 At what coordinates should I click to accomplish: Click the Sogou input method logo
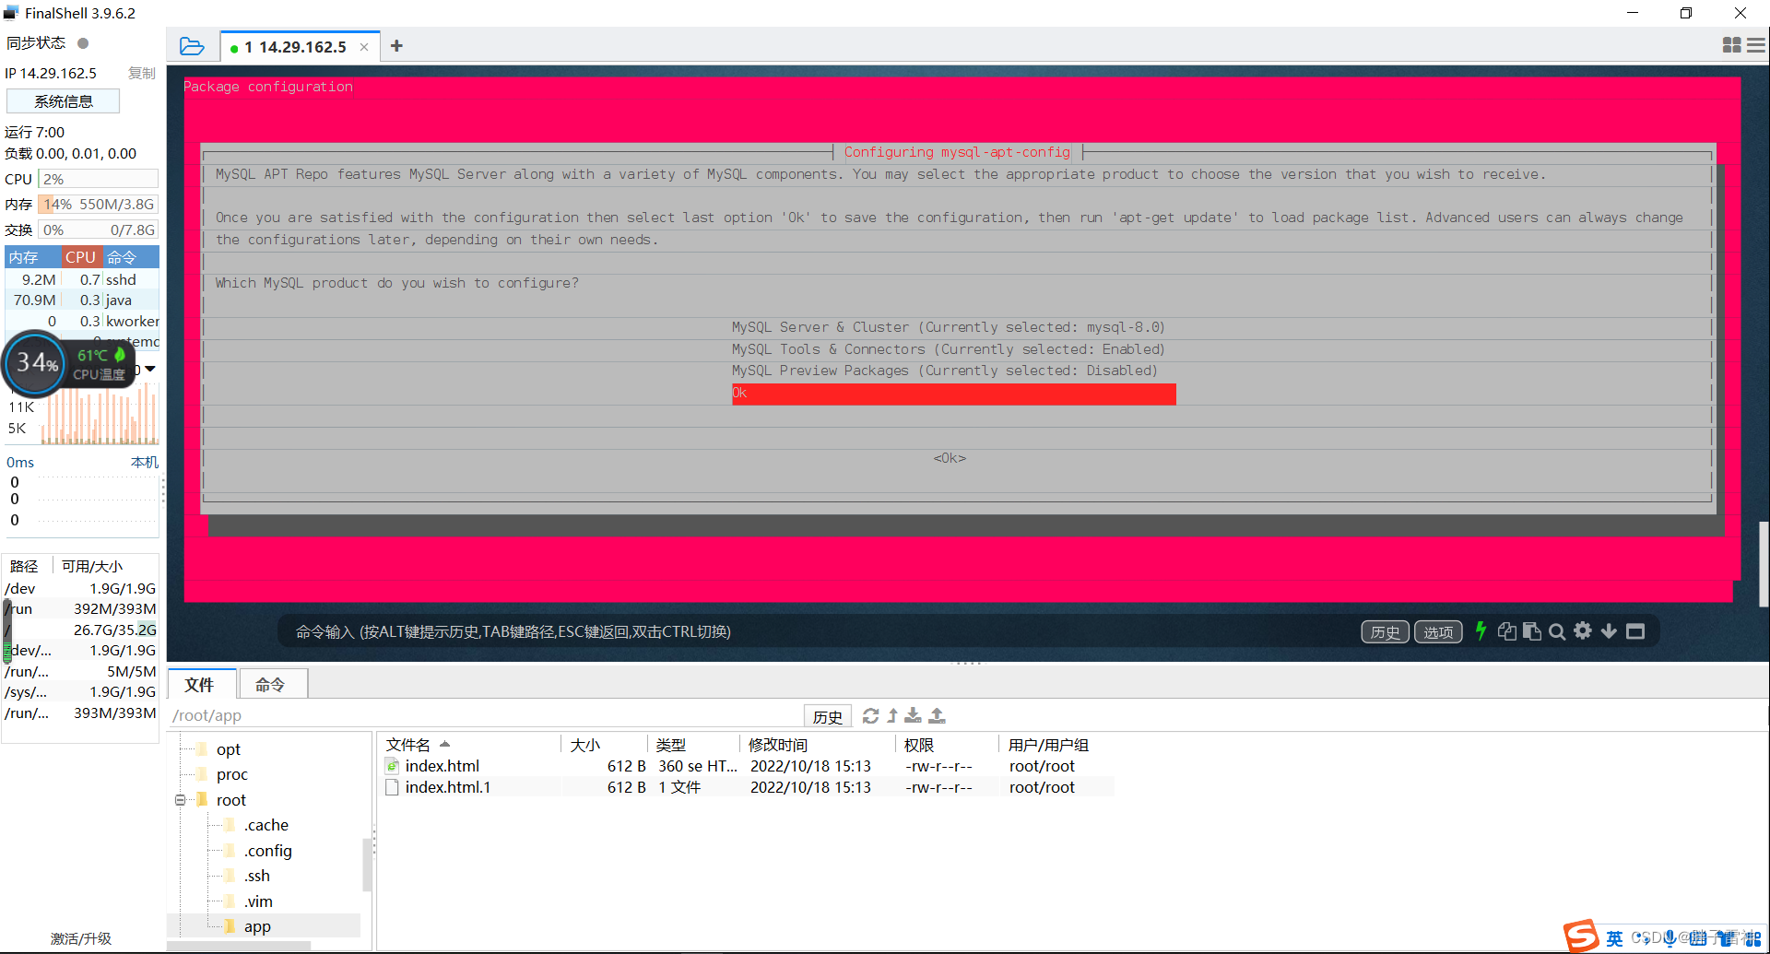pyautogui.click(x=1581, y=936)
